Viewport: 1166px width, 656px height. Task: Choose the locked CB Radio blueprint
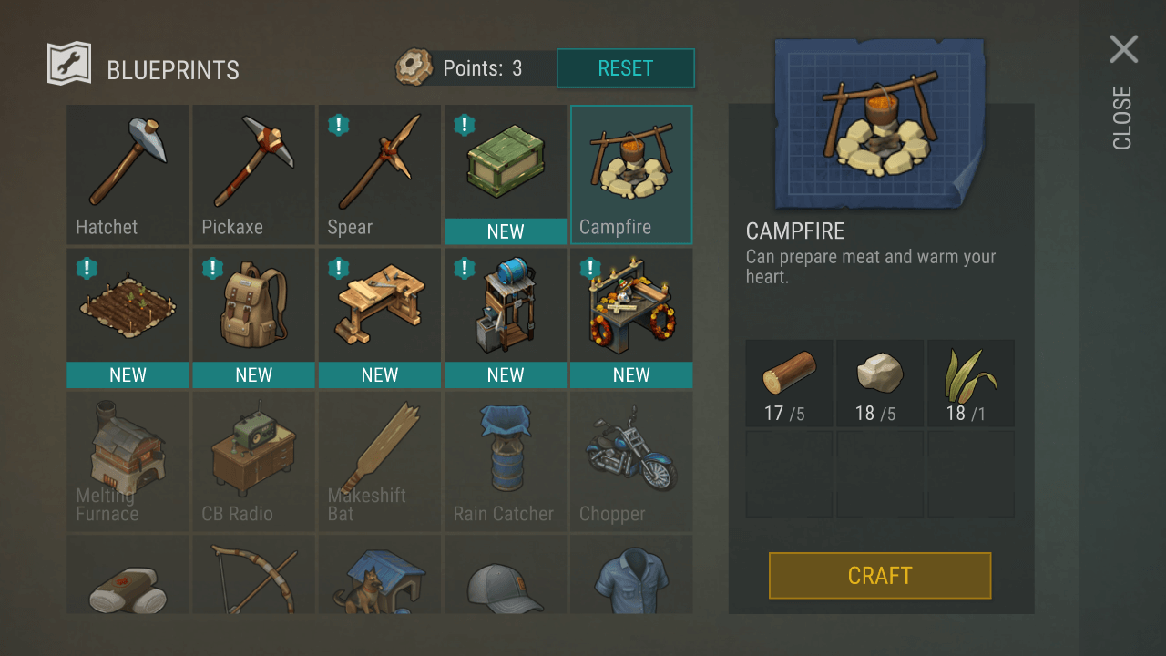coord(253,462)
